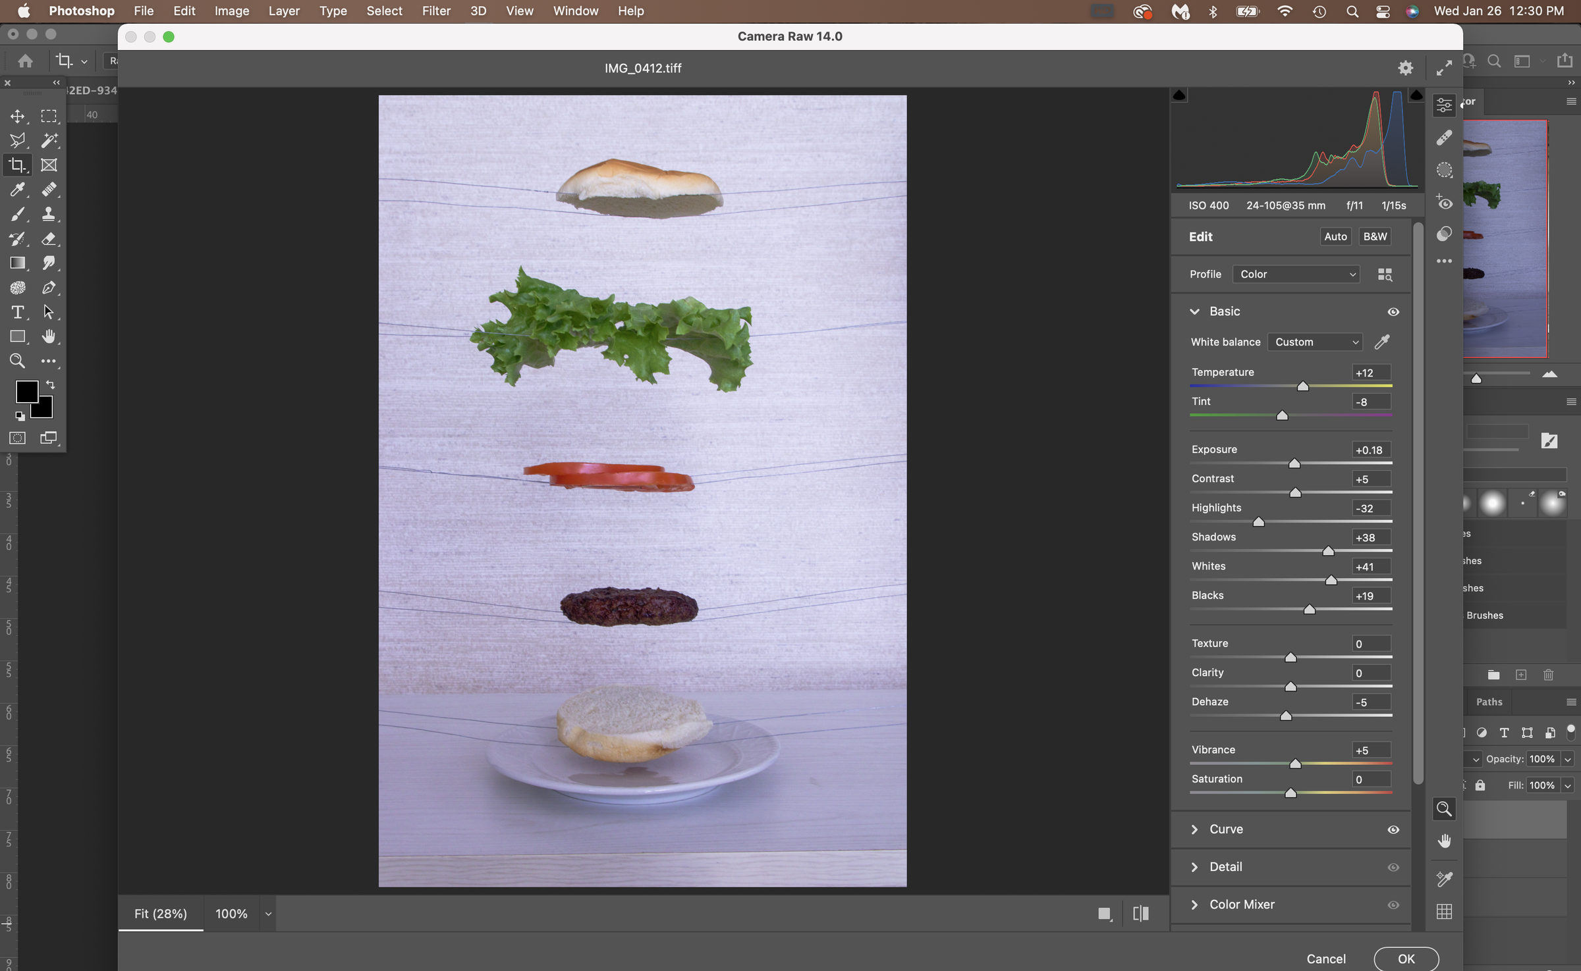Viewport: 1581px width, 971px height.
Task: Toggle visibility of Detail adjustments
Action: pyautogui.click(x=1393, y=867)
